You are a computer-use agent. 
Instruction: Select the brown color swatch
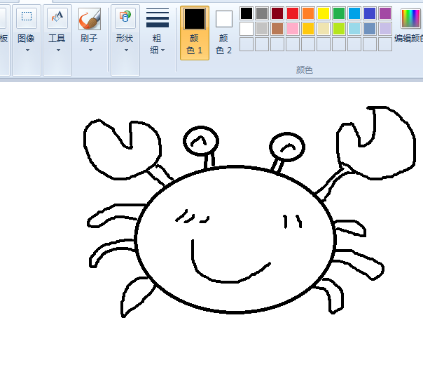coord(277,29)
